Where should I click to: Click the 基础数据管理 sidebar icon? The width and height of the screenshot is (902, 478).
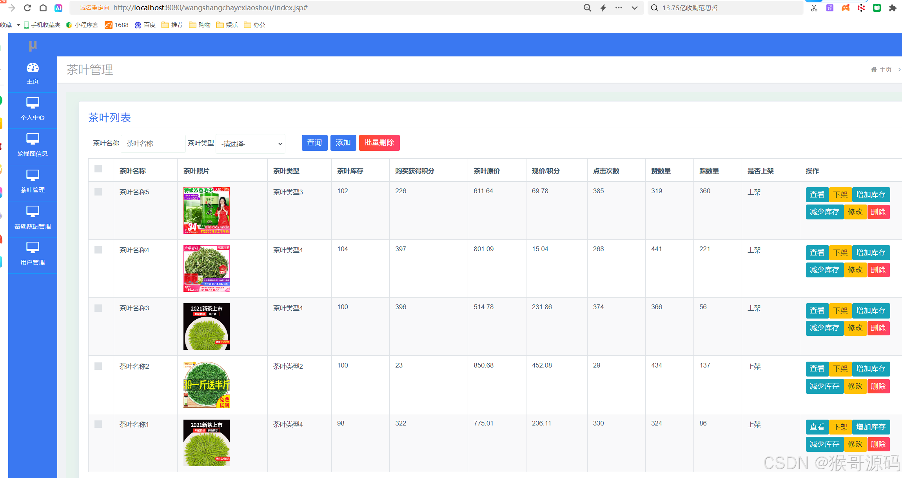coord(33,212)
